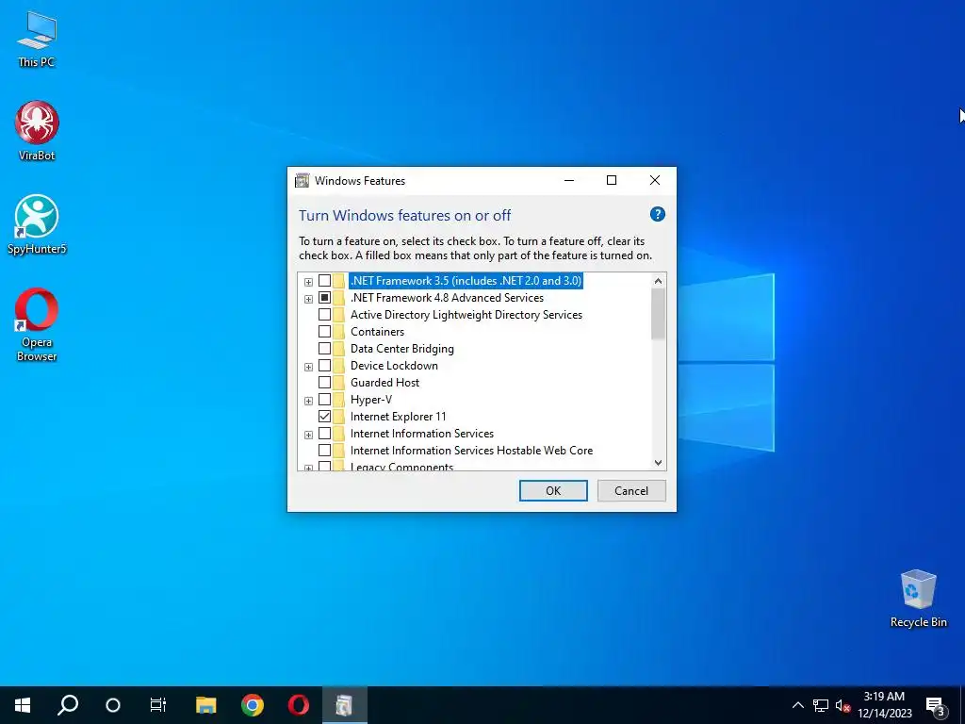Check the Data Center Bridging box

point(324,349)
